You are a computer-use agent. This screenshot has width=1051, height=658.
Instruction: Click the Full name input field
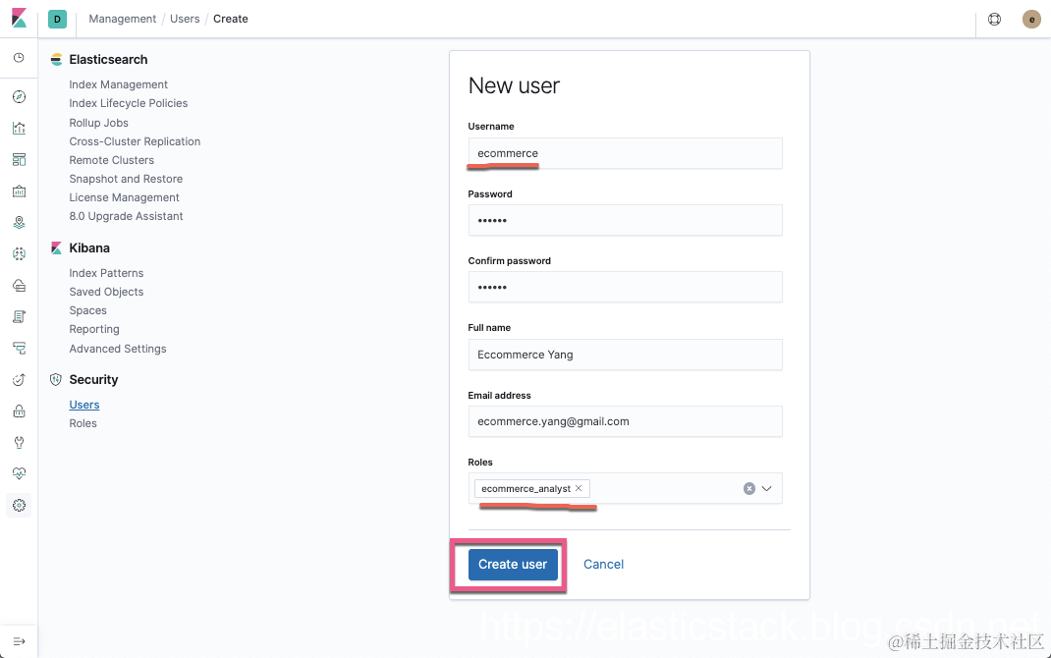(625, 355)
